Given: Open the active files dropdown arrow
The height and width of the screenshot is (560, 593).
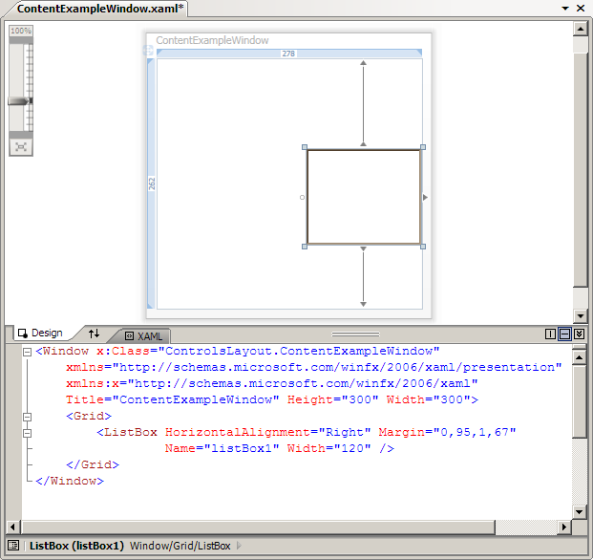Looking at the screenshot, I should pos(565,8).
